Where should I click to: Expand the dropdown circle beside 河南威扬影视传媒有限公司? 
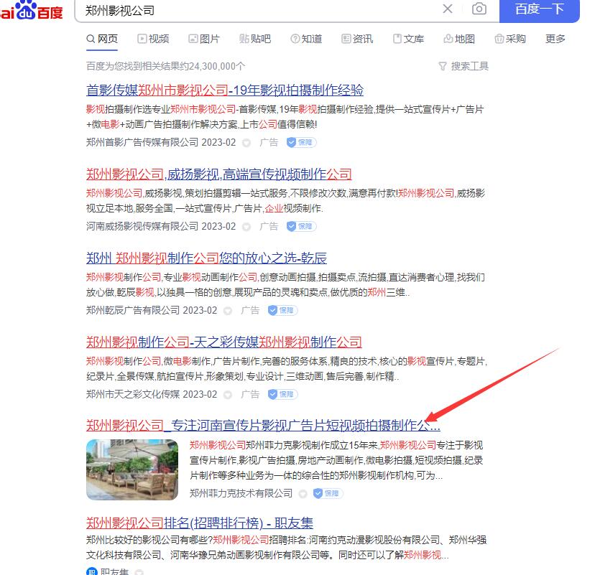click(x=246, y=227)
